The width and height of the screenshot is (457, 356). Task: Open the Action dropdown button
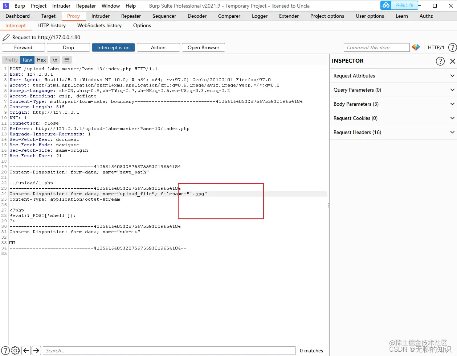[158, 47]
